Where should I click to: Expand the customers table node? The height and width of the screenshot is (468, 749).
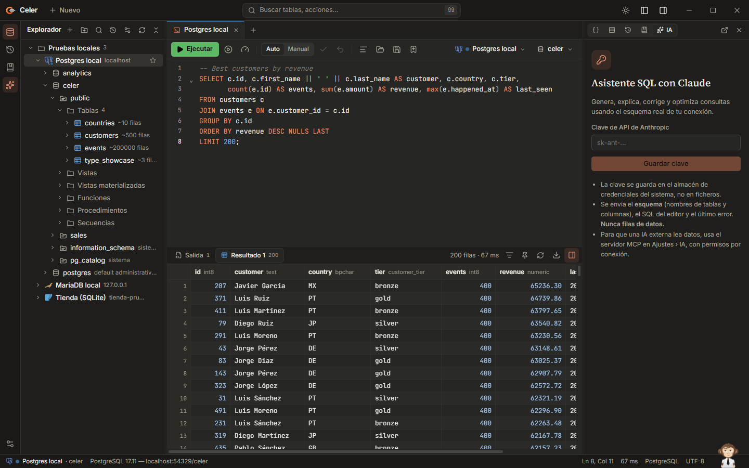67,135
